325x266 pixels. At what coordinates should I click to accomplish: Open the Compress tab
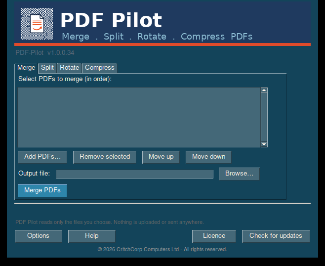tap(100, 68)
